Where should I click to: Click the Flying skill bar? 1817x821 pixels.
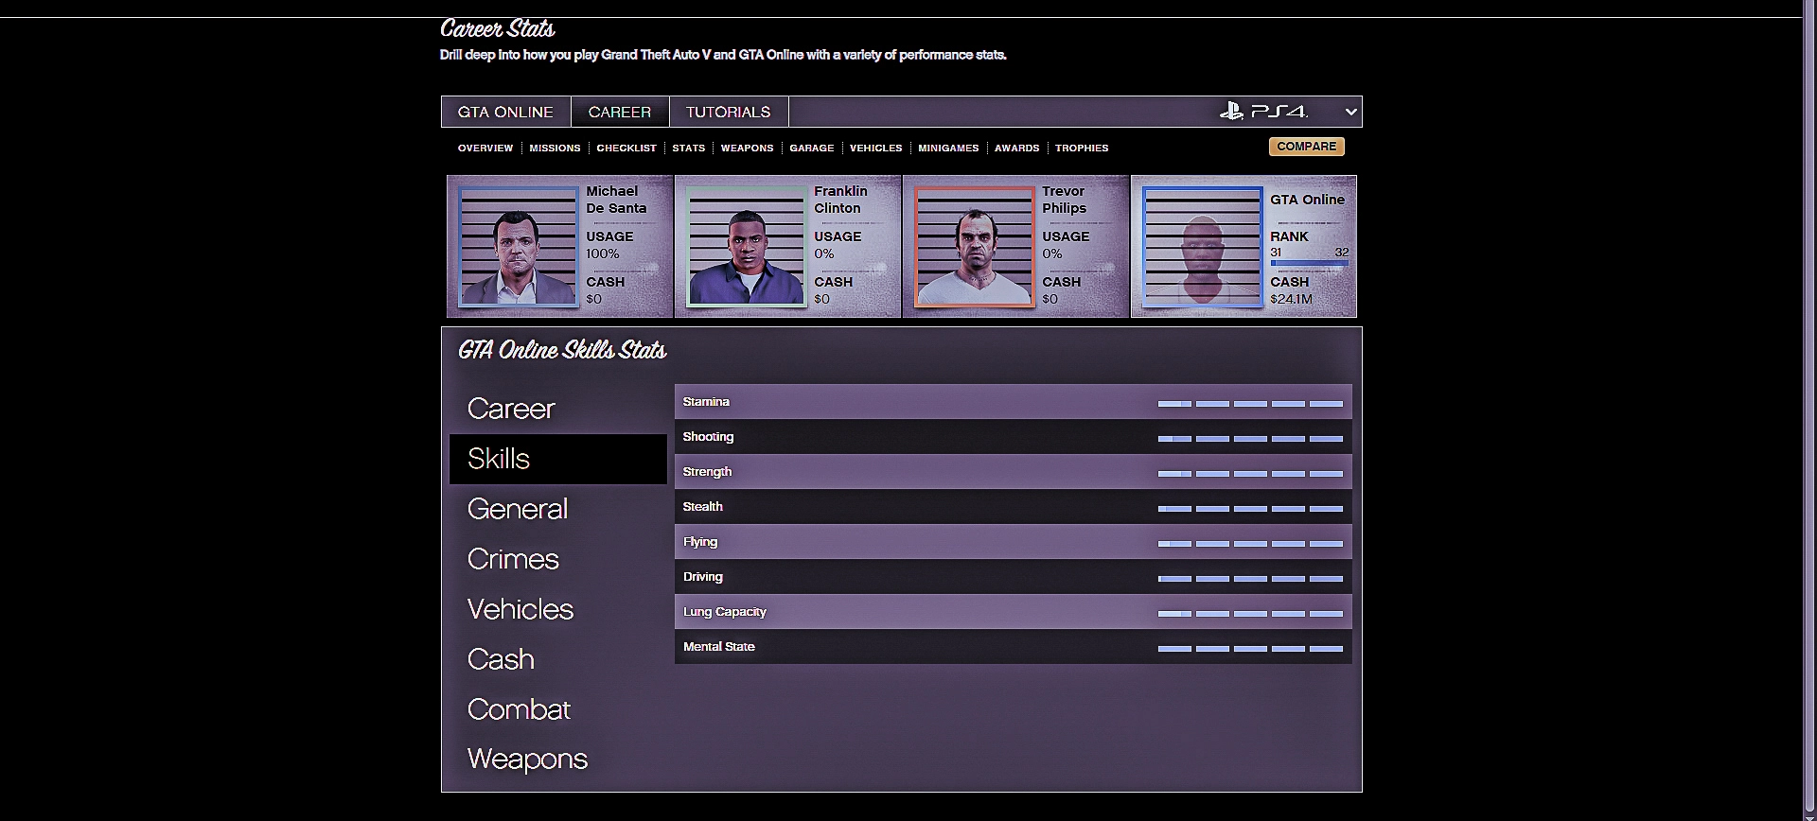(x=1250, y=544)
